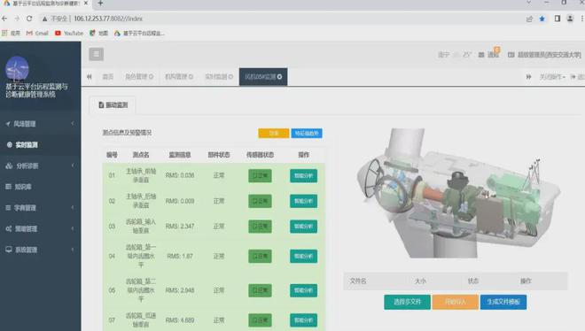Expand the 系统管理 sidebar menu chevron
Image resolution: width=585 pixels, height=331 pixels.
73,250
